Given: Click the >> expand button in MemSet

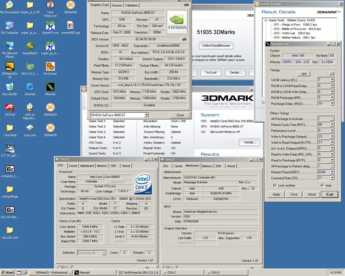Looking at the screenshot, I should click(332, 73).
